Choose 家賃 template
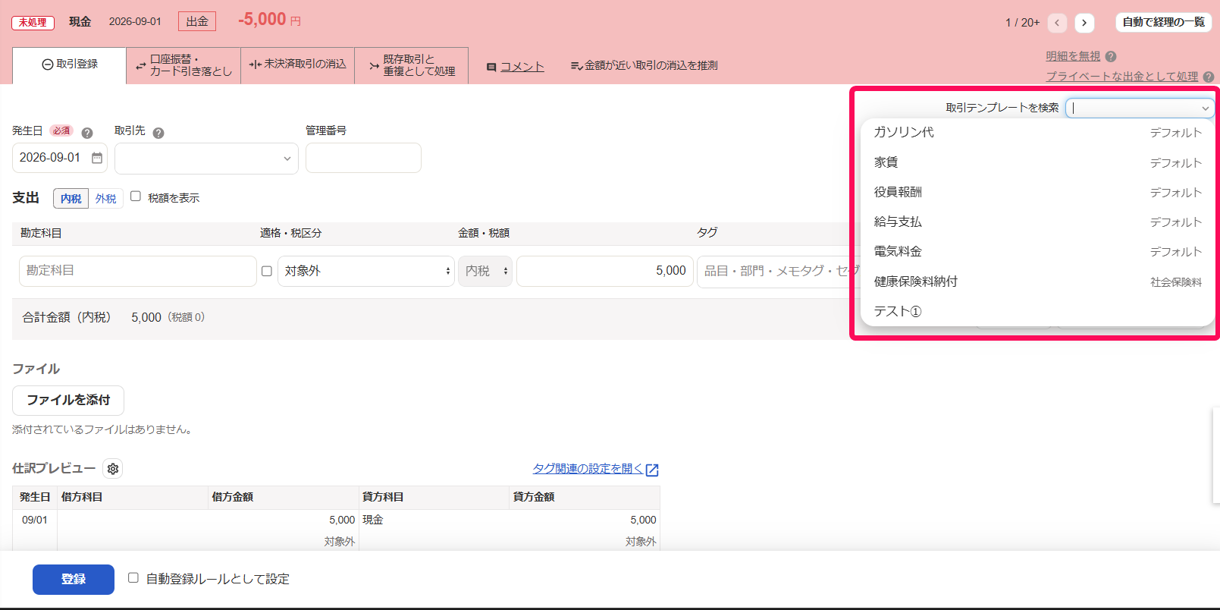The image size is (1220, 610). tap(1037, 162)
